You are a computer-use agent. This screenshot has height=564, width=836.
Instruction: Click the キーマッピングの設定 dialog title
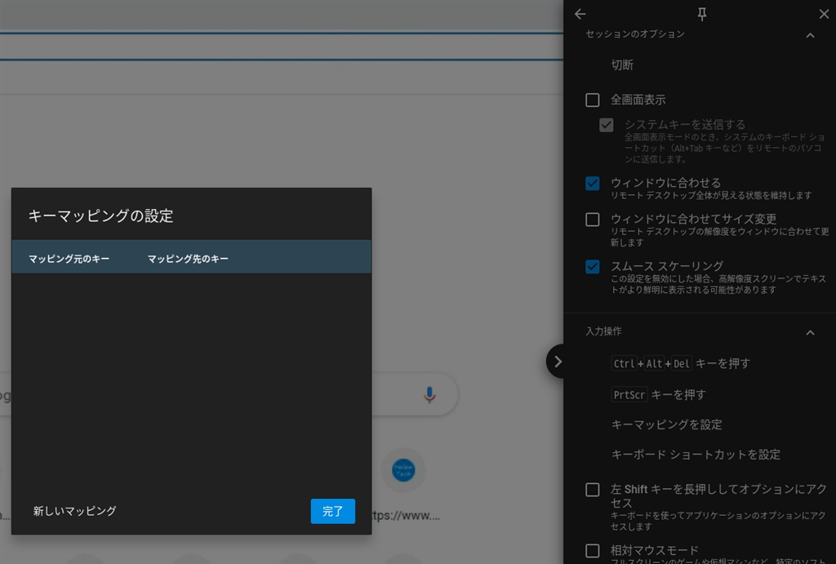[100, 216]
